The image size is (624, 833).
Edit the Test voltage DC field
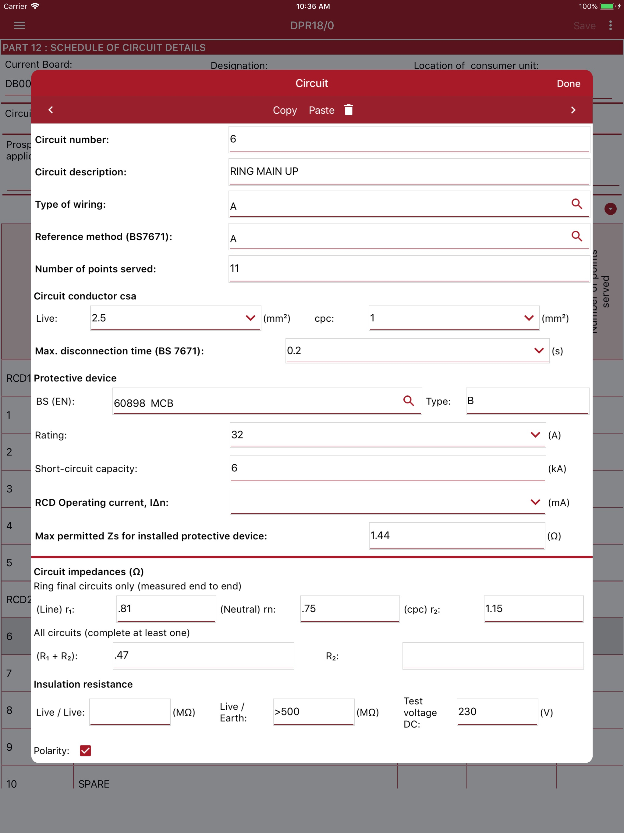(497, 712)
